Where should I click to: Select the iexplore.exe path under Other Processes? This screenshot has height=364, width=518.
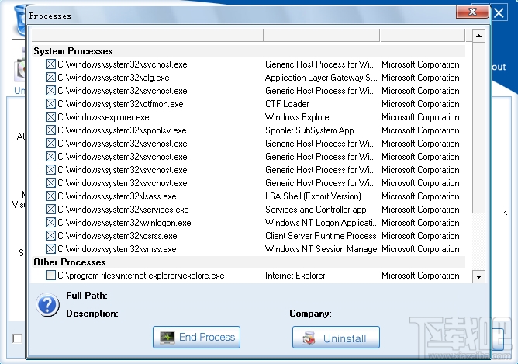pos(140,276)
